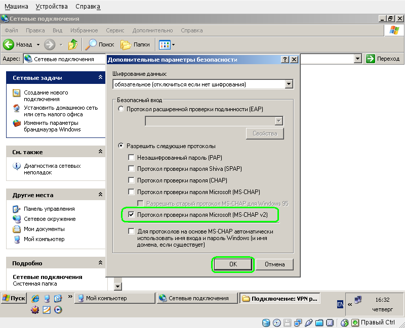Image resolution: width=405 pixels, height=328 pixels.
Task: Click the VirtualBox virtualization chip indicator
Action: (x=330, y=322)
